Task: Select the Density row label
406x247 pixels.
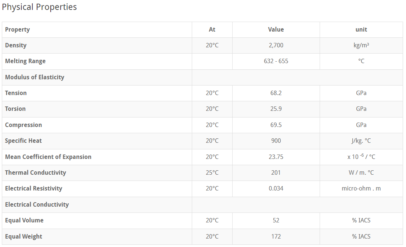Action: pos(16,45)
